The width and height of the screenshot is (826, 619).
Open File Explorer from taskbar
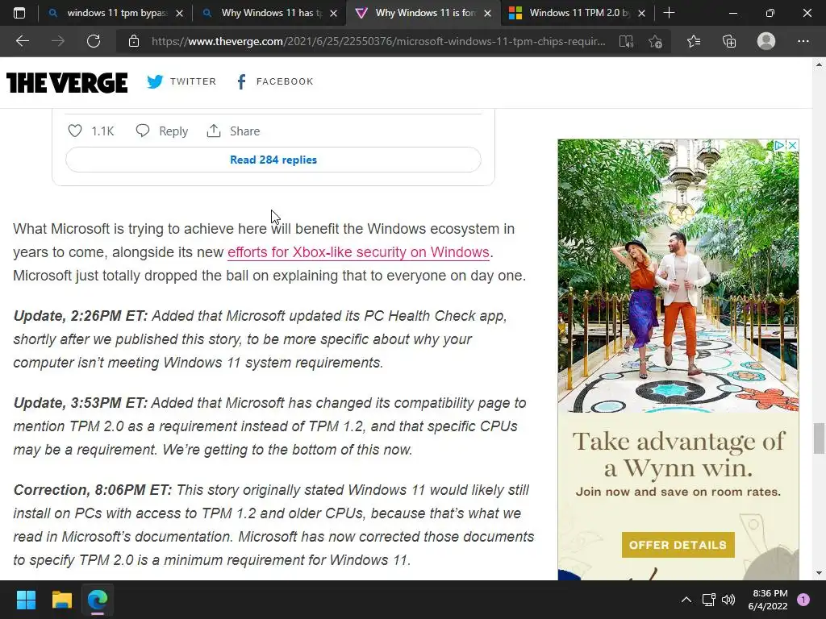61,600
